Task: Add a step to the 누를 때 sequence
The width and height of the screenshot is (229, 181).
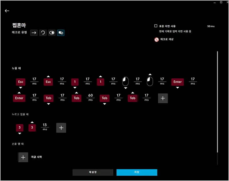Action: [163, 98]
